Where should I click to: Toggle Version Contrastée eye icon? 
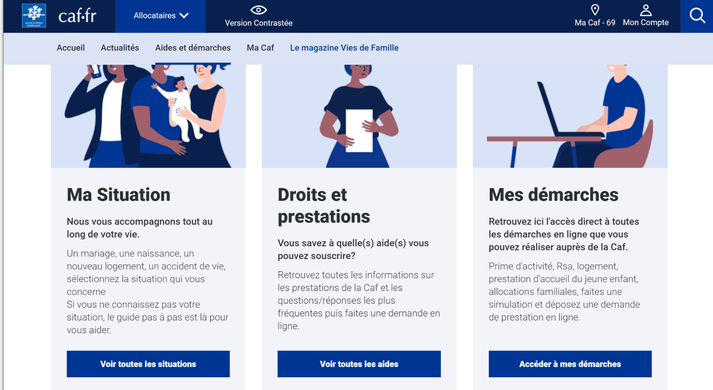258,10
